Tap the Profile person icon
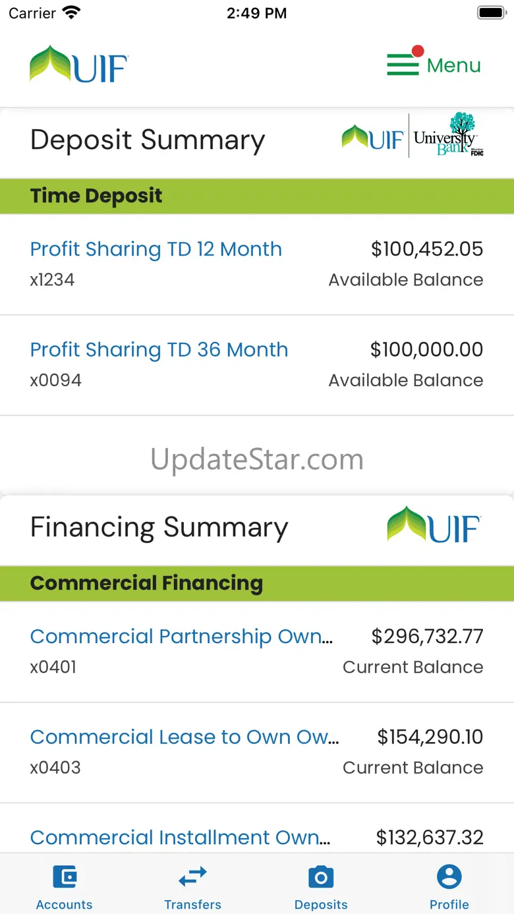 pyautogui.click(x=449, y=877)
